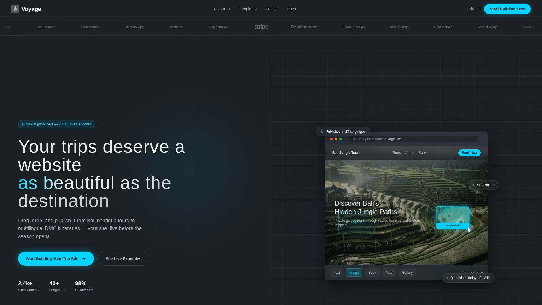Click the red window dot in mockup
This screenshot has width=542, height=305.
tap(331, 139)
